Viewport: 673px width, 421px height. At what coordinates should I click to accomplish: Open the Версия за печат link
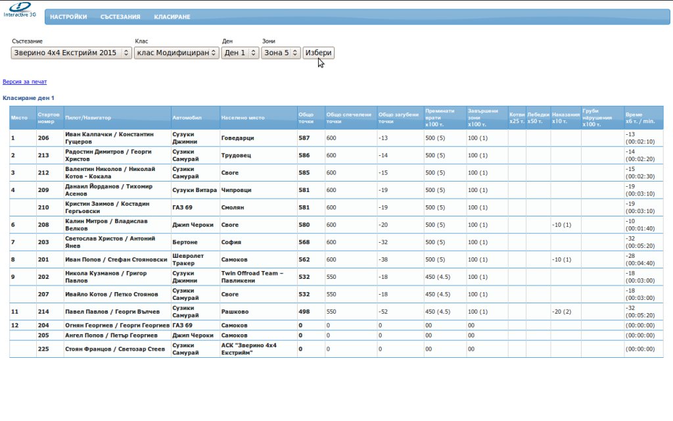point(25,82)
